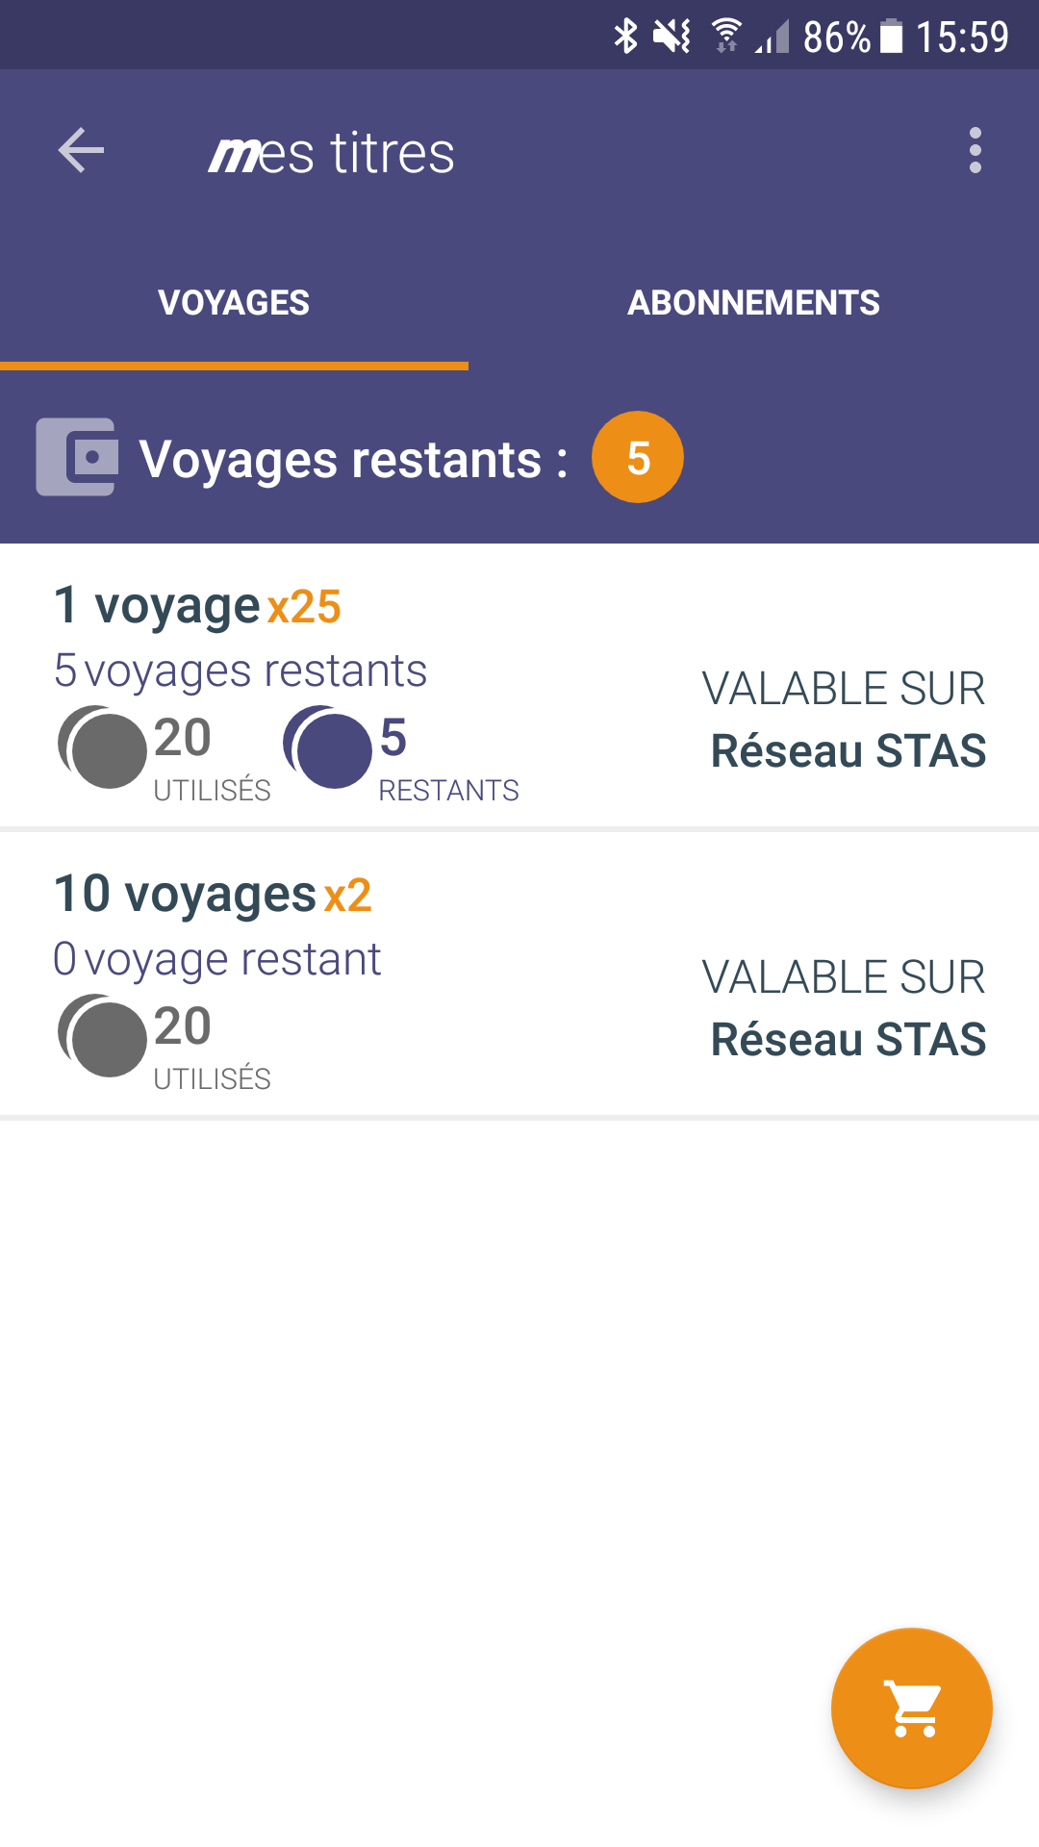
Task: Switch to the ABONNEMENTS tab
Action: [x=754, y=302]
